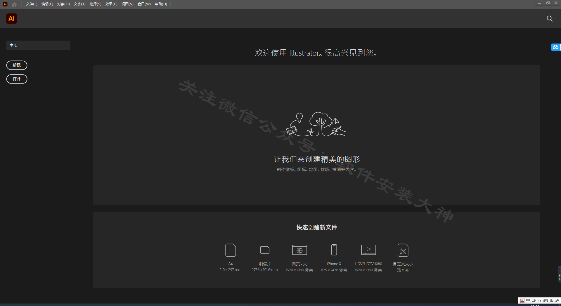Screen dimensions: 561x306
Task: Open search with the magnifier icon
Action: [x=550, y=19]
